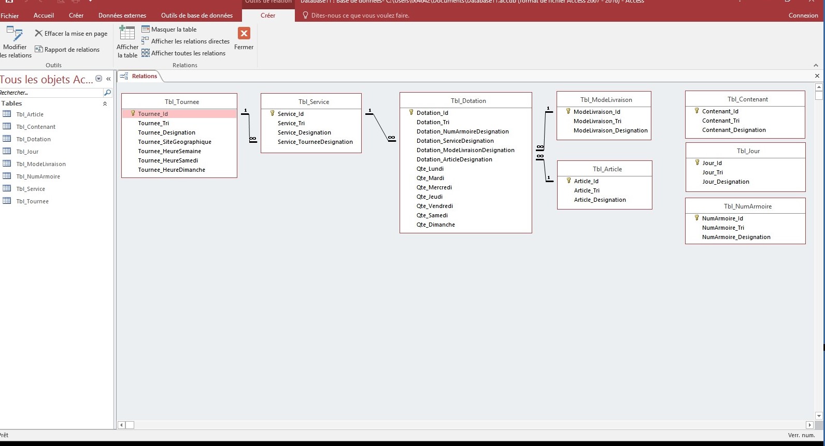This screenshot has height=446, width=825.
Task: Open the Fichier menu
Action: (10, 16)
